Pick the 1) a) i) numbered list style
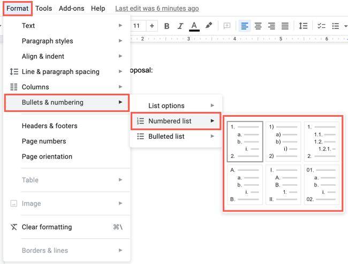This screenshot has height=264, width=348. coord(283,141)
